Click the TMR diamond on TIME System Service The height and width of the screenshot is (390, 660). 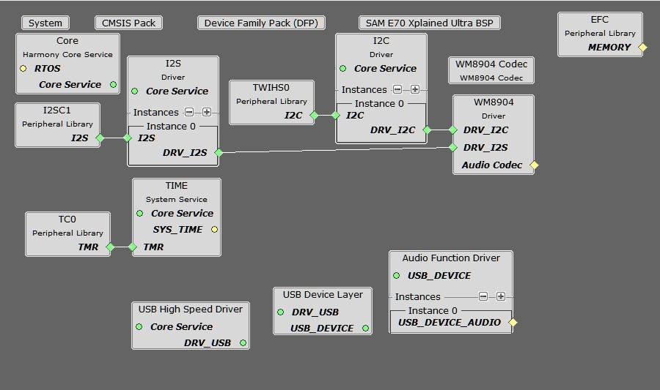pyautogui.click(x=132, y=247)
